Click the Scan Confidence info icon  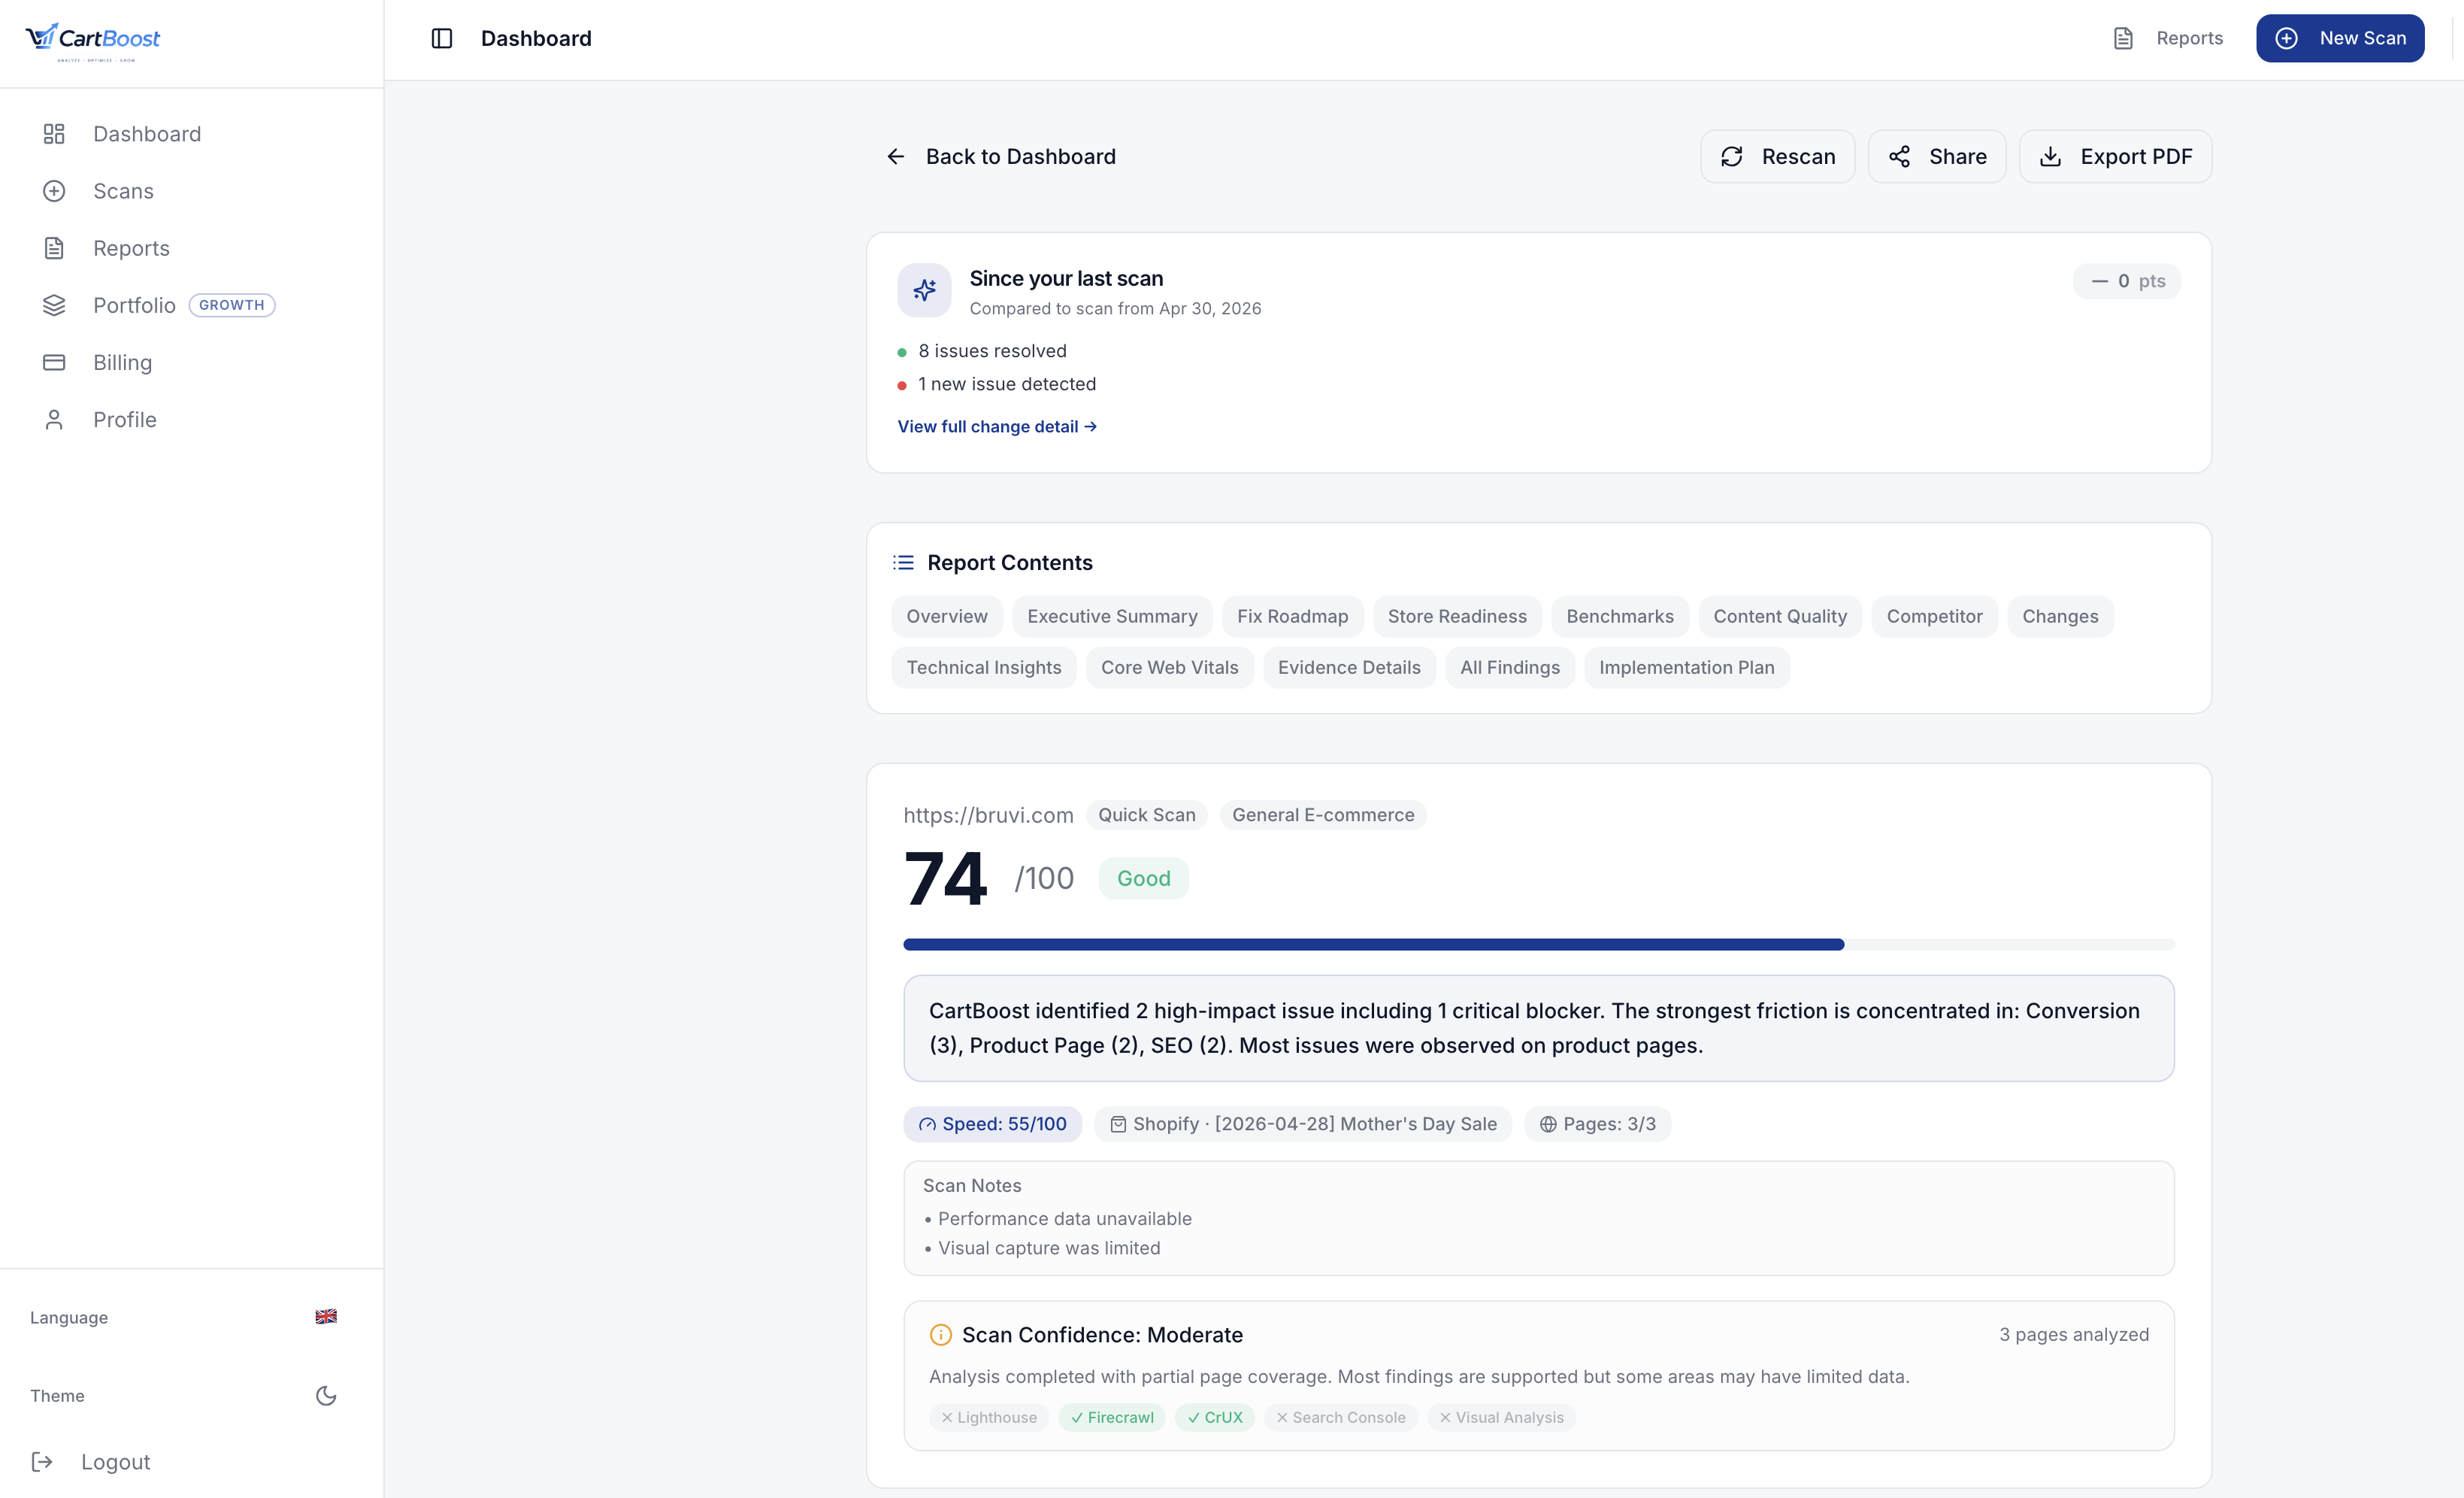[940, 1334]
